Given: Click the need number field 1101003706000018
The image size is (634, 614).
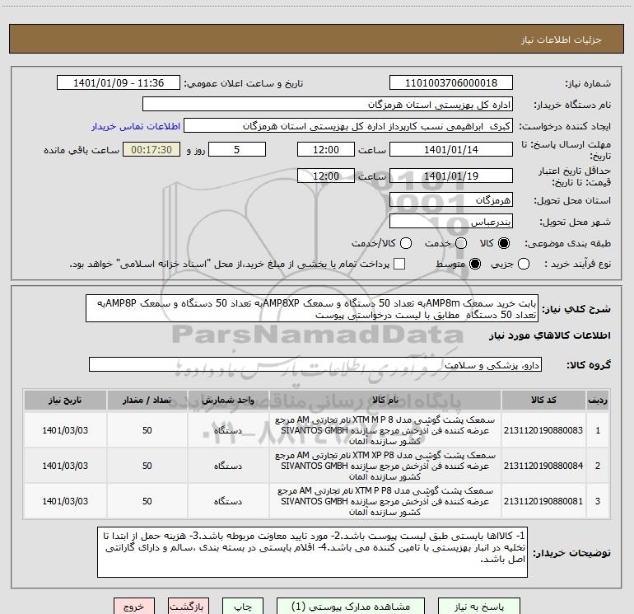Looking at the screenshot, I should 451,83.
